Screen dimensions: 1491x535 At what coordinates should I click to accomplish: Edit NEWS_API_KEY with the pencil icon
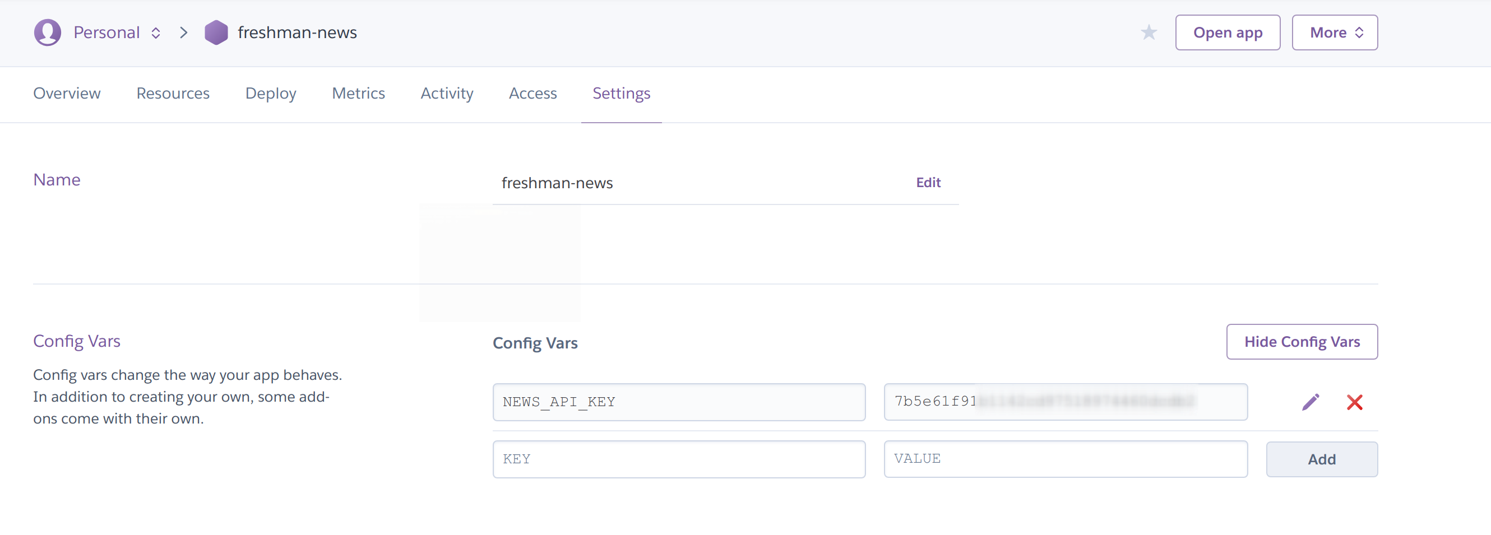pos(1311,402)
